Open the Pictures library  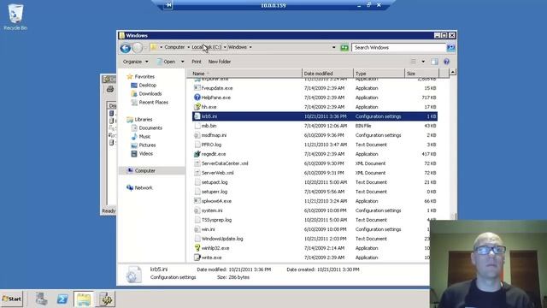[147, 145]
